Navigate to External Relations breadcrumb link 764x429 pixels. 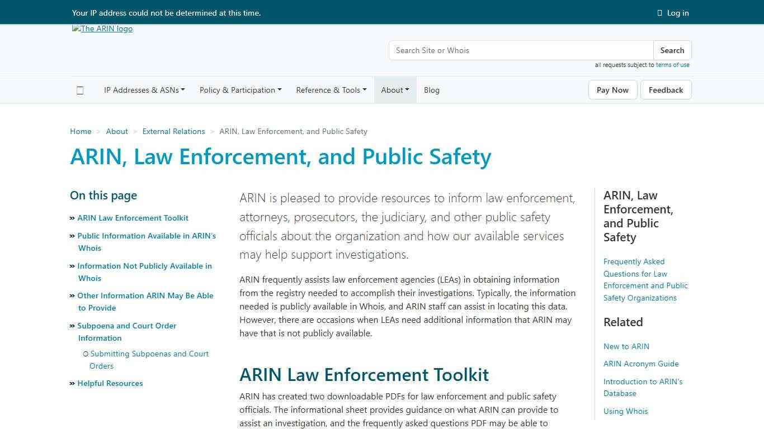coord(173,131)
